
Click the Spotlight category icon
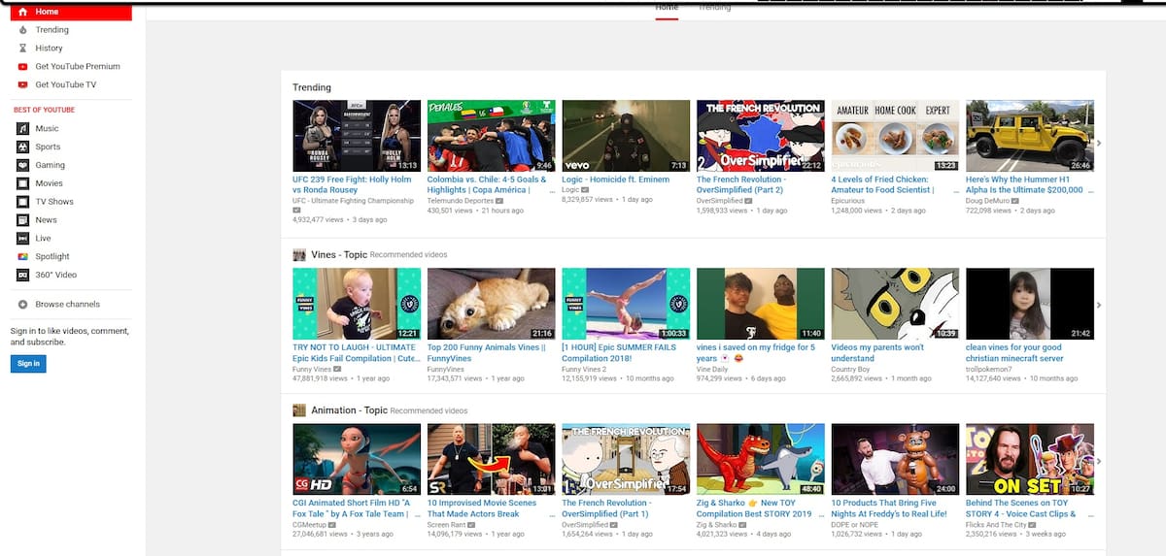pyautogui.click(x=23, y=257)
